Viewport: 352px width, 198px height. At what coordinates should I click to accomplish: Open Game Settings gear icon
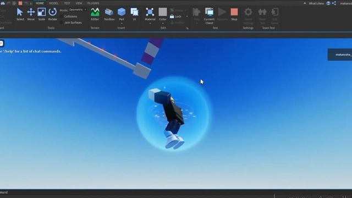(248, 12)
